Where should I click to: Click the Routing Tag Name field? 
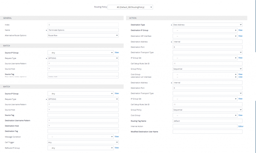(207, 121)
